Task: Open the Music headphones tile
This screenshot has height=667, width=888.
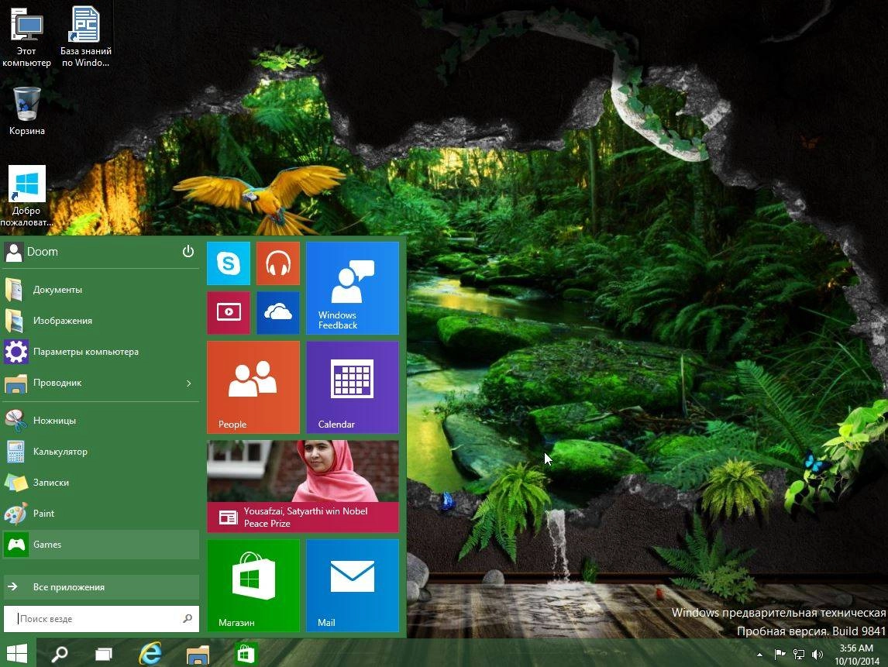Action: tap(278, 263)
